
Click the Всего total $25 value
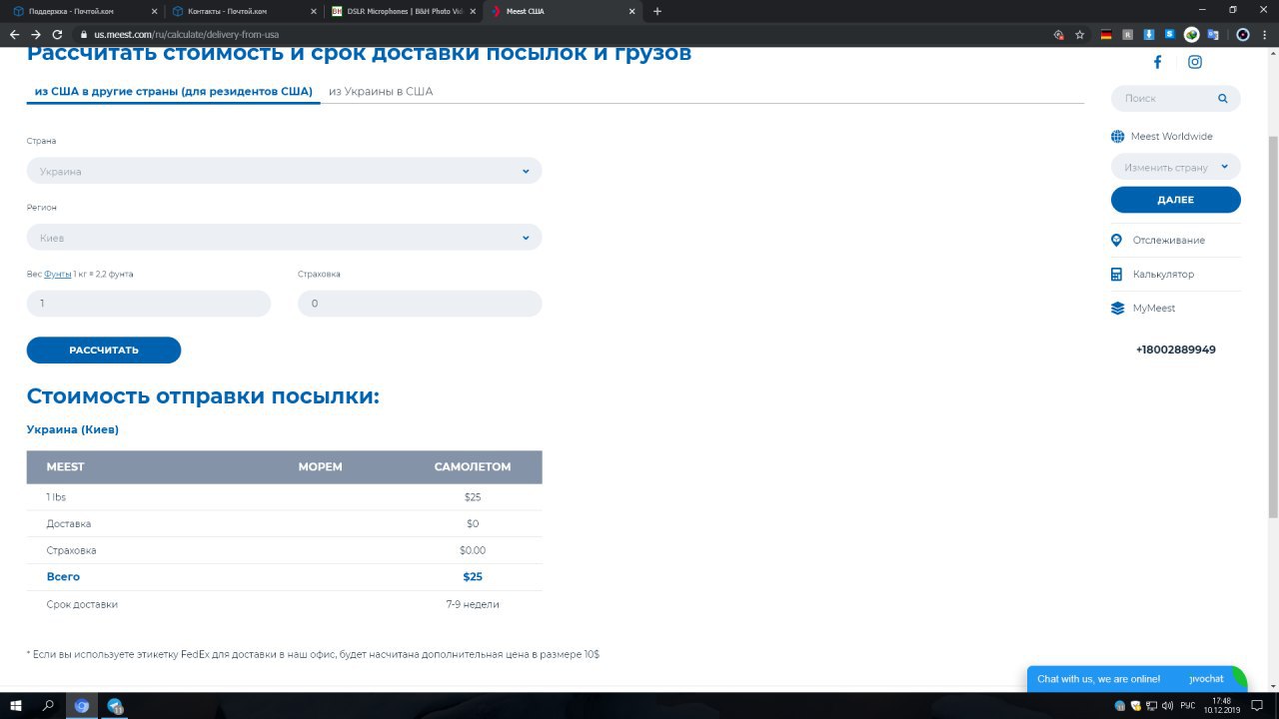pyautogui.click(x=473, y=577)
